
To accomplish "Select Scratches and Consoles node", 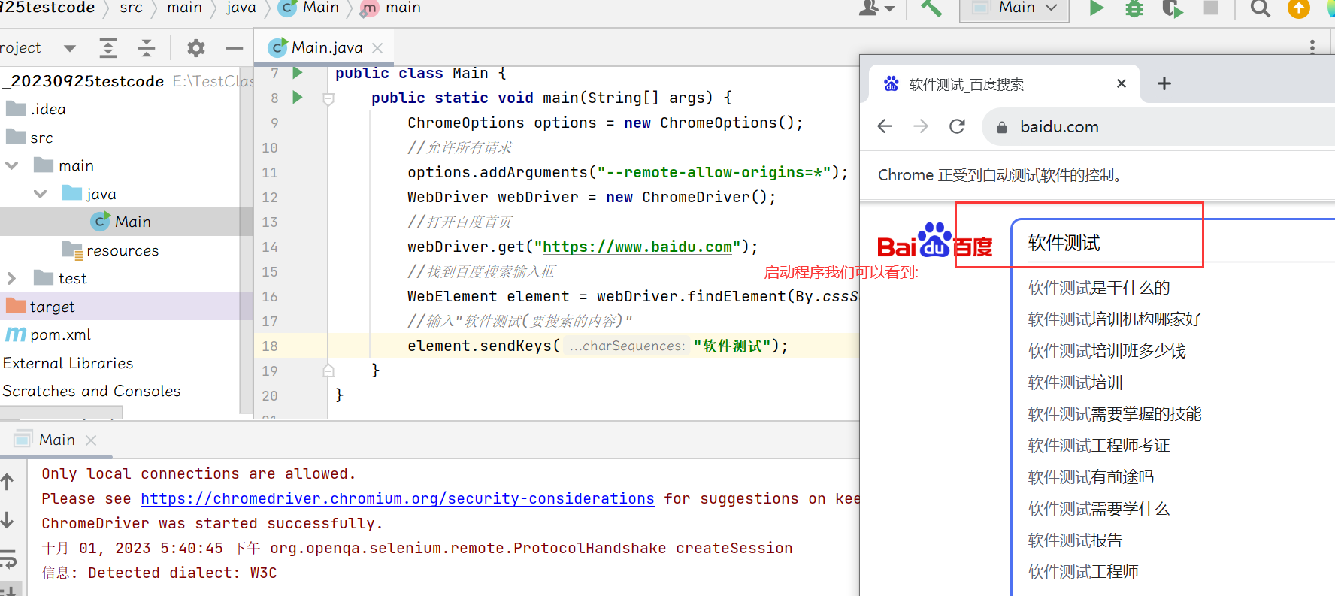I will pos(91,391).
